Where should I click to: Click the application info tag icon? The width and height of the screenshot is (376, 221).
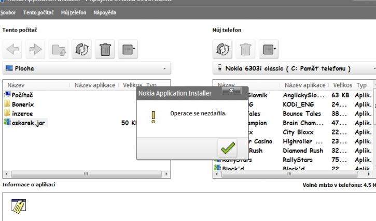tap(19, 206)
